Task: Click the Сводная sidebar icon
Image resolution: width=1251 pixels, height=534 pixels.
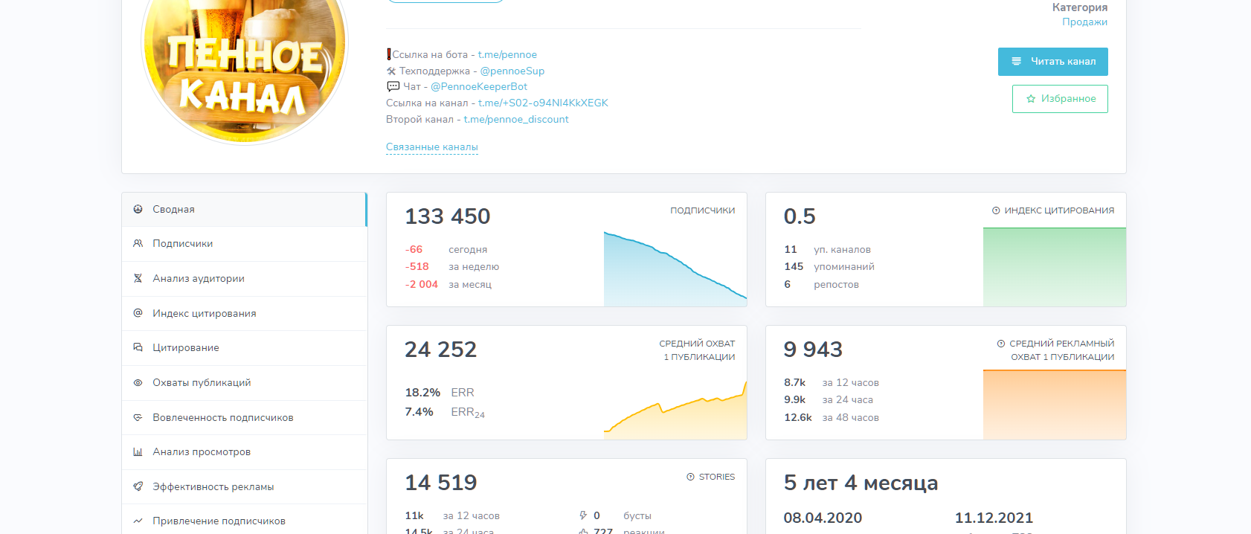Action: pyautogui.click(x=138, y=209)
